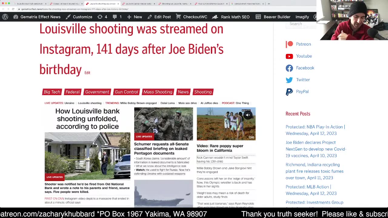388x218 pixels.
Task: Switch to the '5 dead, at least 6 injured' tab
Action: coord(66,4)
